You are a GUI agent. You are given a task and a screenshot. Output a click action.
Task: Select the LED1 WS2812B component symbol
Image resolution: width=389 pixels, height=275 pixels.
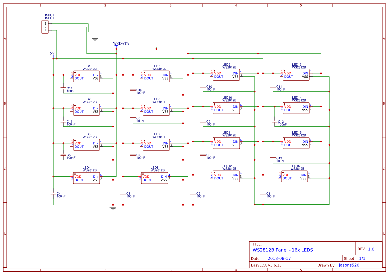[x=87, y=77]
